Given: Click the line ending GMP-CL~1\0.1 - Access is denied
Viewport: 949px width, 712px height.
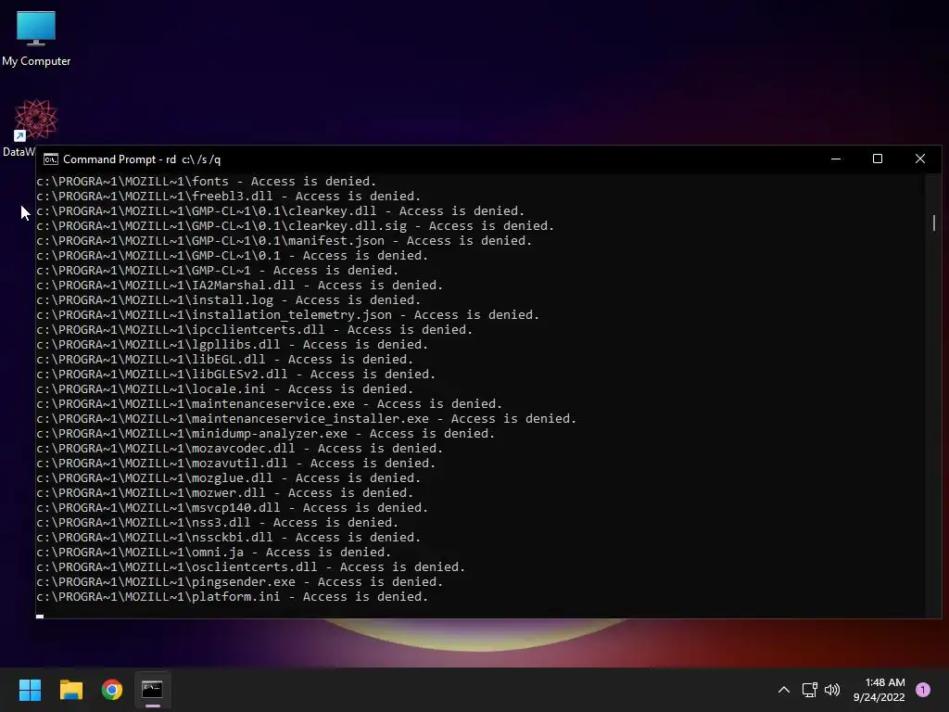Looking at the screenshot, I should click(233, 256).
